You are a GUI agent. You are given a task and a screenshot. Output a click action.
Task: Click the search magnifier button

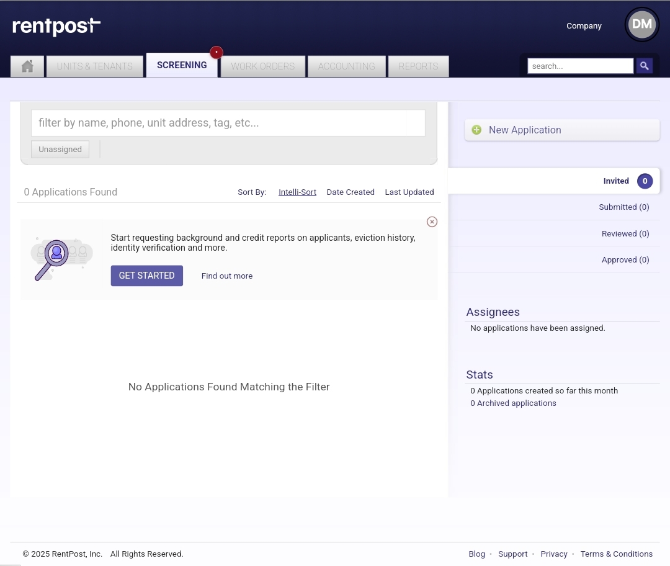(x=645, y=66)
